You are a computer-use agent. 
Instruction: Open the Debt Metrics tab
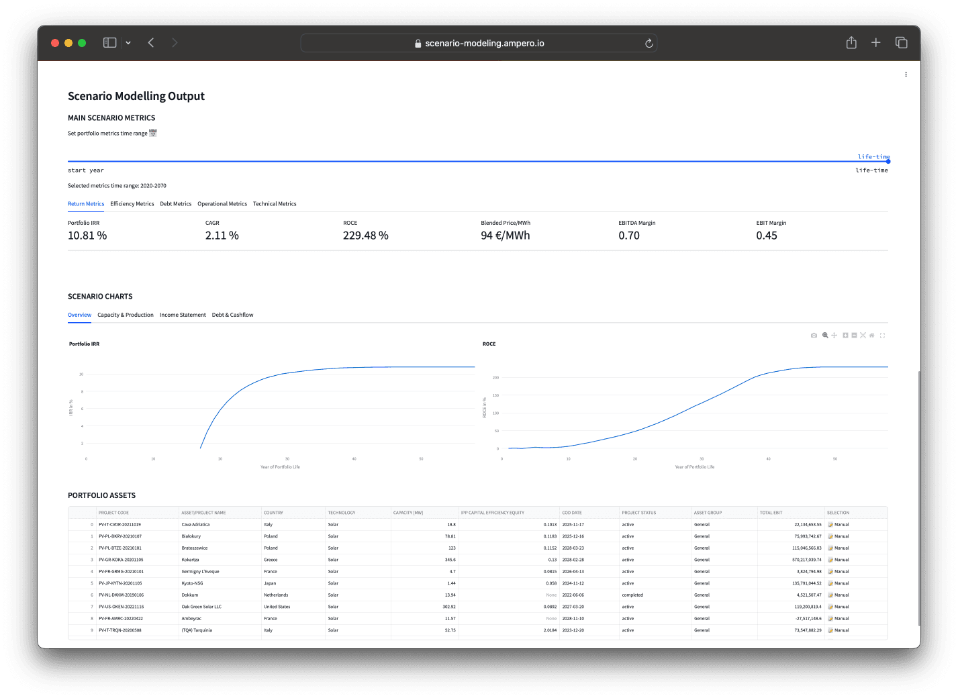(176, 204)
